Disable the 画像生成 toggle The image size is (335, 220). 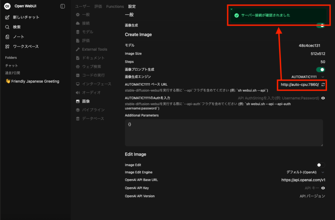(x=320, y=25)
